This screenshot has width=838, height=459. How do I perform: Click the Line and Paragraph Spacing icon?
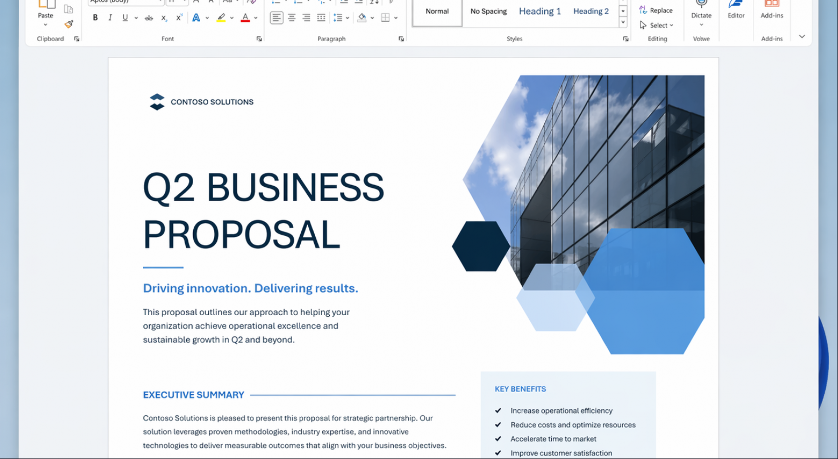(x=338, y=18)
